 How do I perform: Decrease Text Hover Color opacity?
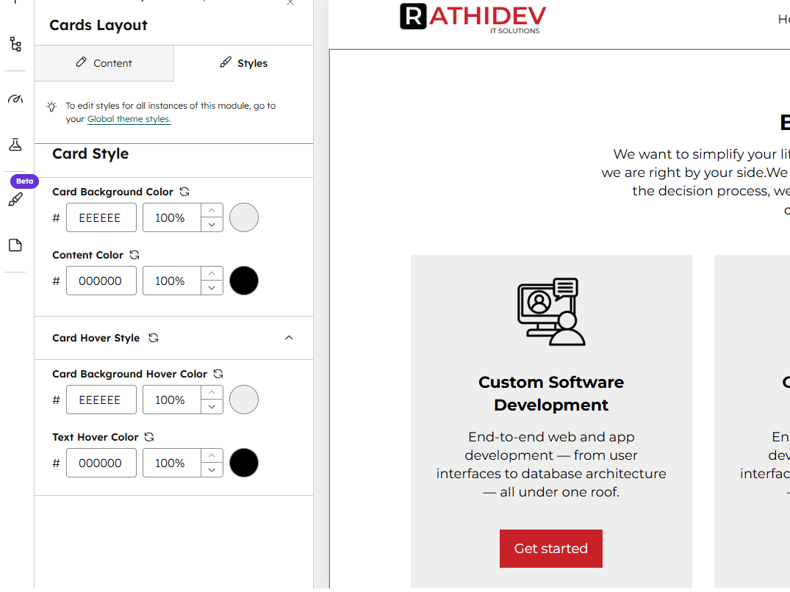pyautogui.click(x=212, y=469)
